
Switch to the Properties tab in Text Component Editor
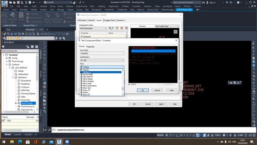90,47
